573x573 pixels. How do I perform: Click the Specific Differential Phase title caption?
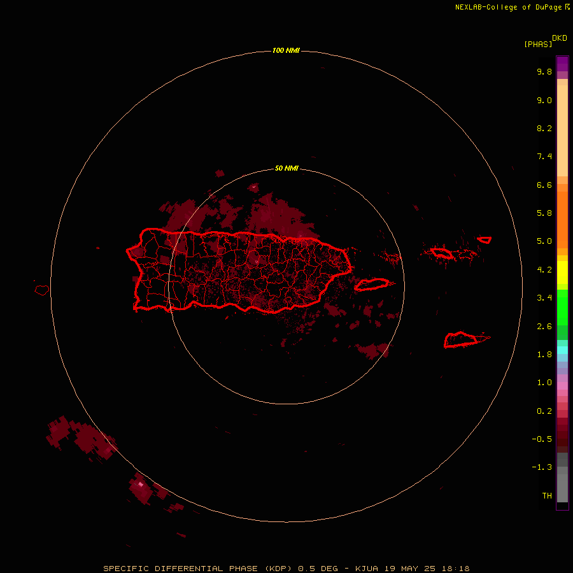point(286,569)
